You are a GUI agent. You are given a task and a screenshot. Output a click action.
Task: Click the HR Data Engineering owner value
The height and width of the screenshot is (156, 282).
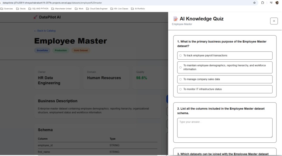(x=49, y=80)
